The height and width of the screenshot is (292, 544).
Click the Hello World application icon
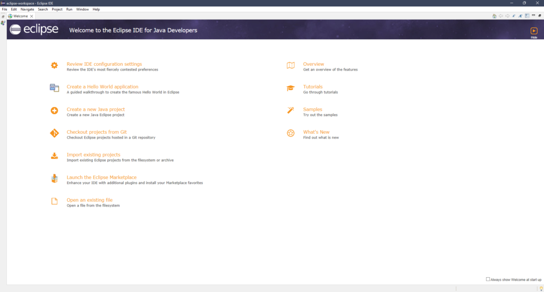[55, 88]
